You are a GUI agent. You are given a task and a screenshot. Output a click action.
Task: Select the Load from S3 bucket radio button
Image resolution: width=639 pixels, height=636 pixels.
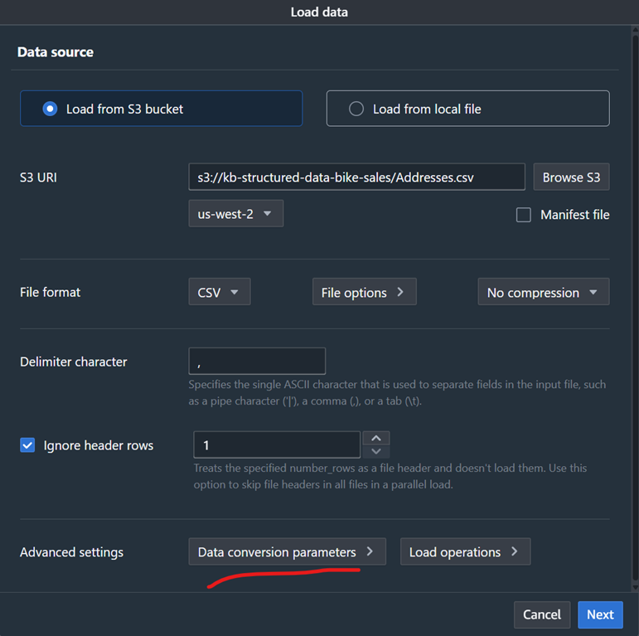coord(50,109)
